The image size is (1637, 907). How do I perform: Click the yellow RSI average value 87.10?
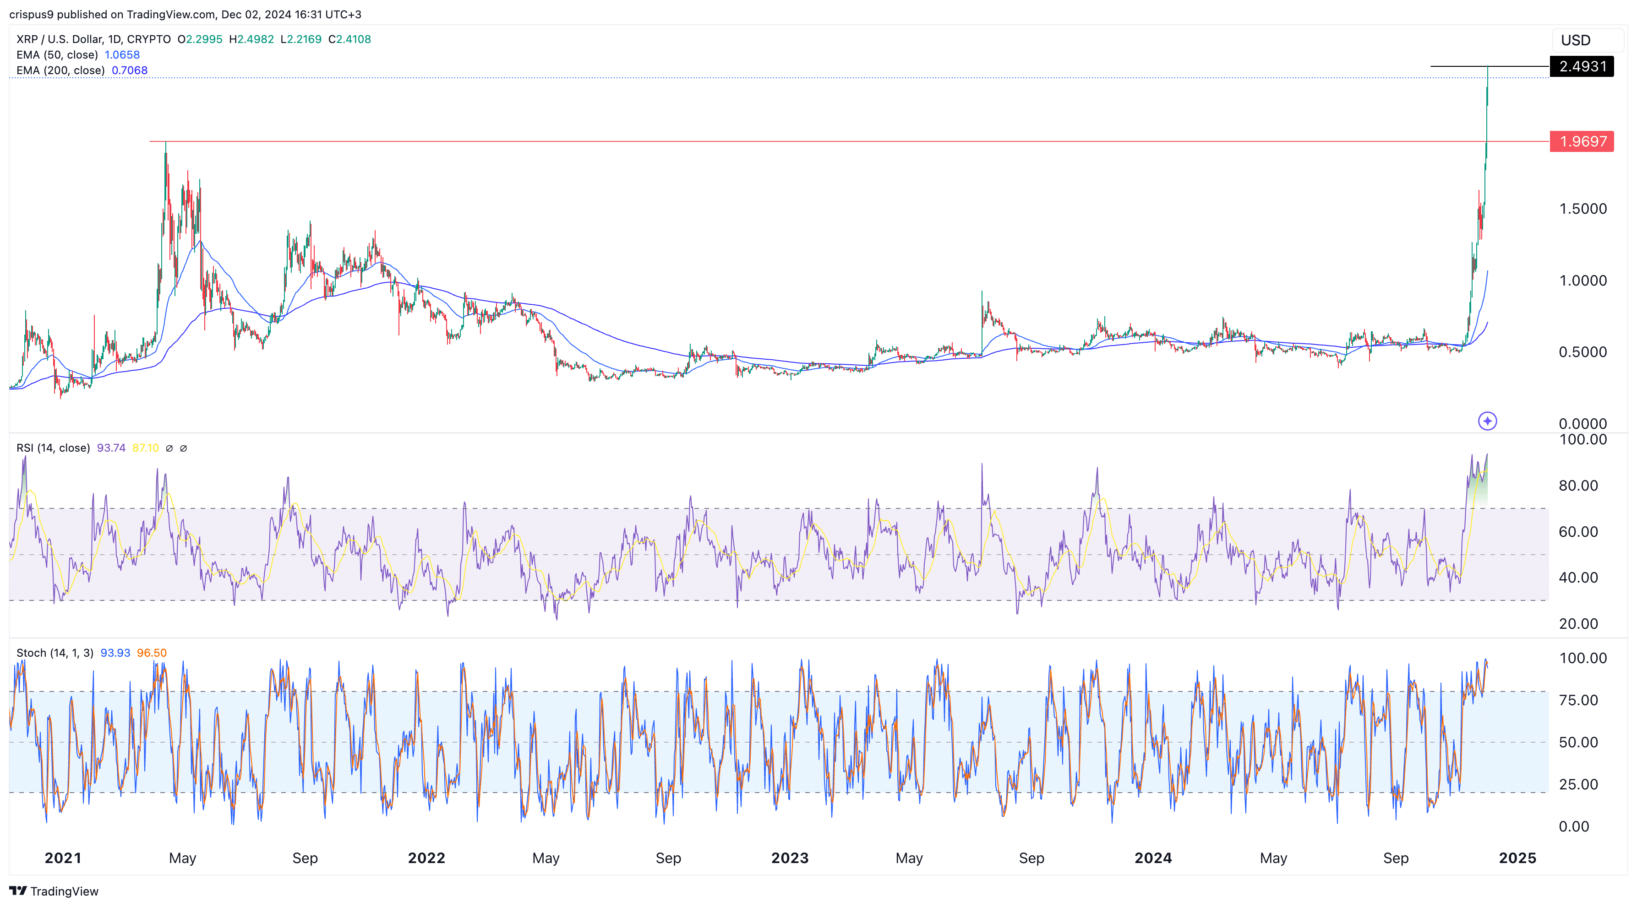146,448
